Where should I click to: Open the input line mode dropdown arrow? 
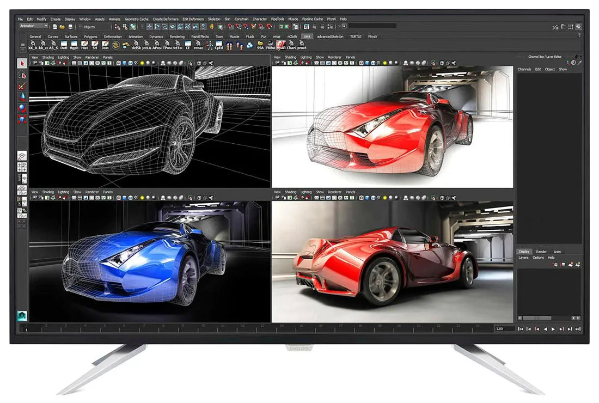(340, 26)
